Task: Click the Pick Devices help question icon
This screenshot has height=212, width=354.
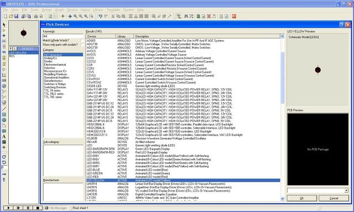Action: 342,24
